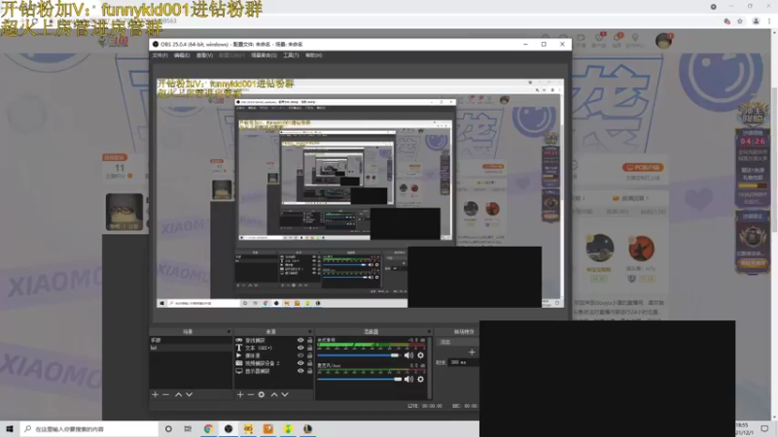This screenshot has width=778, height=437.
Task: Open Cortana circle icon in the taskbar
Action: [x=168, y=428]
